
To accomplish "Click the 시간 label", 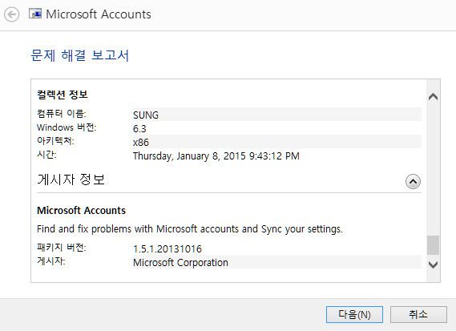I will coord(46,155).
